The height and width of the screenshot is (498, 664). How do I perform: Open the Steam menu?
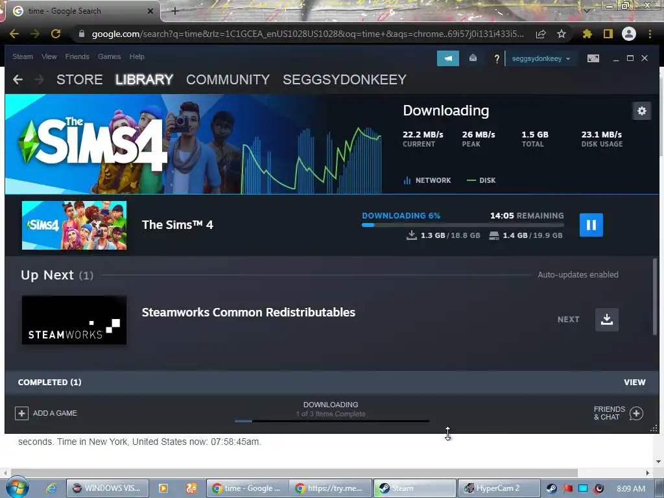(23, 56)
